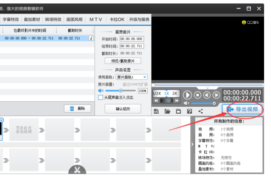Image resolution: width=271 pixels, height=178 pixels.
Task: Open the 卡拉OK tab
Action: tap(117, 19)
